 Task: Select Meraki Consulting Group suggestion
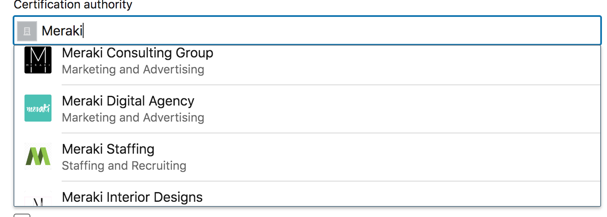click(137, 53)
